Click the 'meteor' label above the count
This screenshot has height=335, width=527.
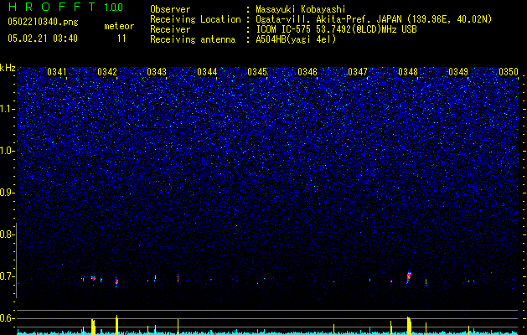click(x=119, y=26)
